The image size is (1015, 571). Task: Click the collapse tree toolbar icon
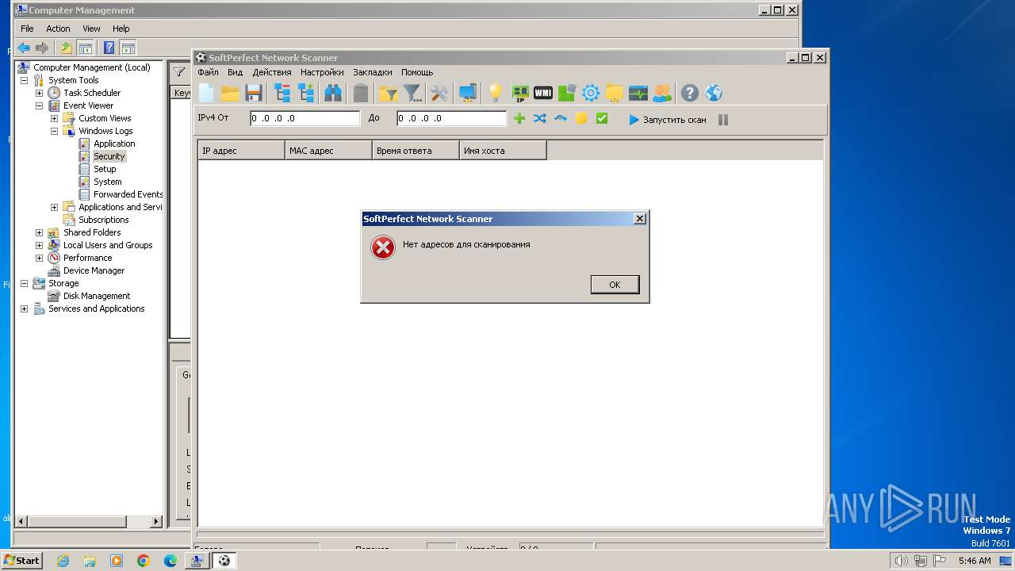pos(282,94)
